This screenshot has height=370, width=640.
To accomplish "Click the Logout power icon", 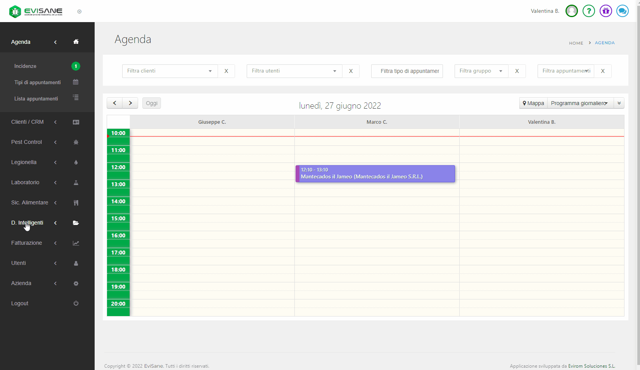I will 76,303.
